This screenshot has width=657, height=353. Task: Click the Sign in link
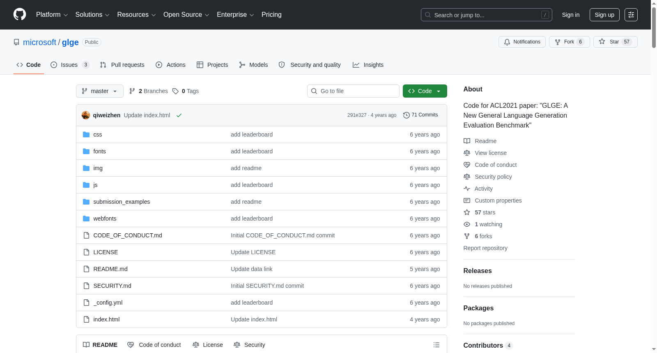tap(571, 15)
